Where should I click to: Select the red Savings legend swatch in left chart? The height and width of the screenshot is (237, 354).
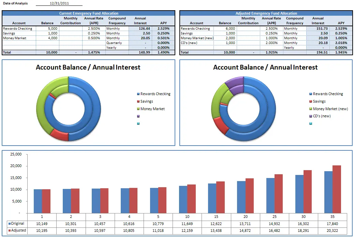point(138,102)
